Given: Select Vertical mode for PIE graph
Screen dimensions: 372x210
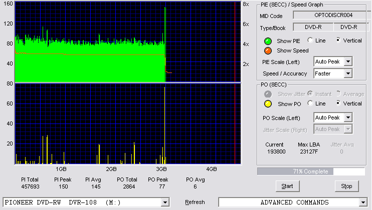Looking at the screenshot, I should 338,40.
